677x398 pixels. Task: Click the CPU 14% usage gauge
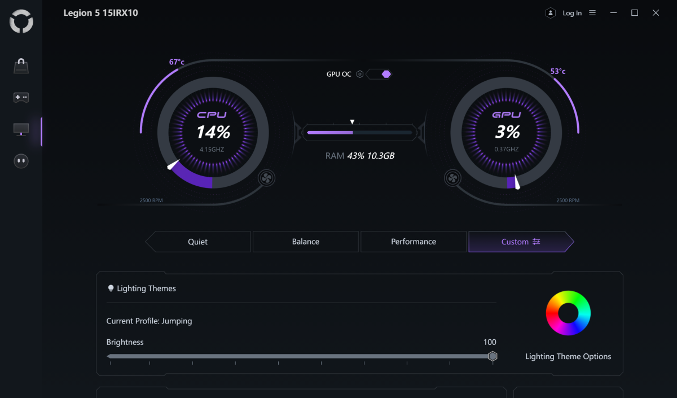tap(213, 133)
